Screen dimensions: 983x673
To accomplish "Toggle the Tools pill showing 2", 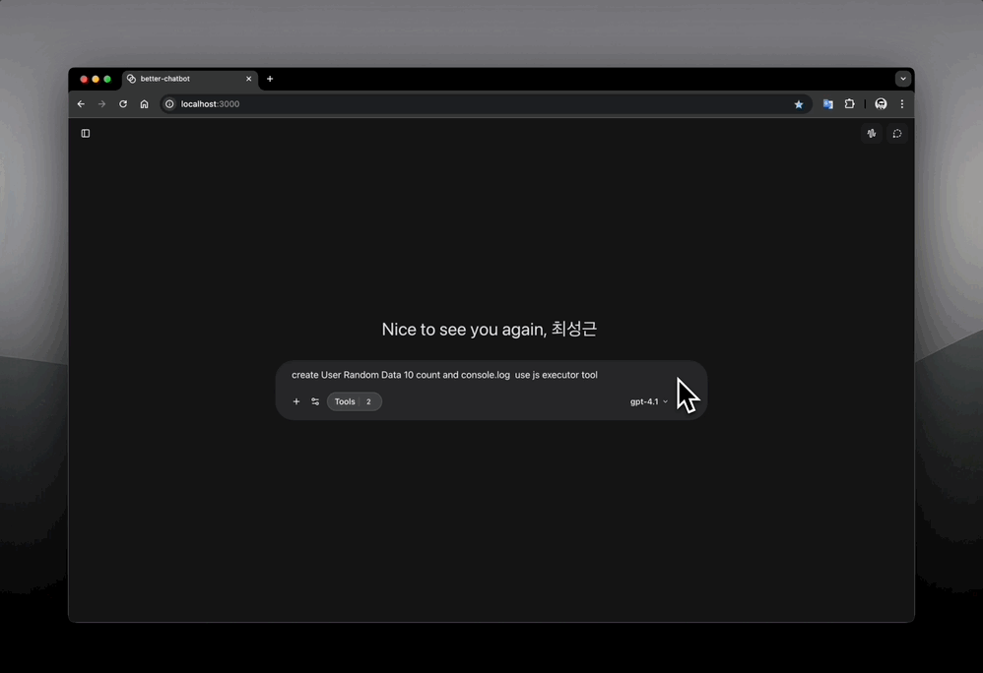I will pos(354,401).
